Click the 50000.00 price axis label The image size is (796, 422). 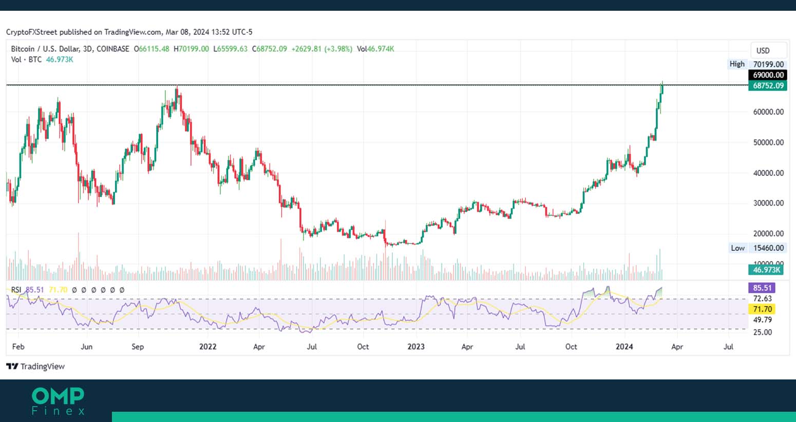tap(768, 142)
